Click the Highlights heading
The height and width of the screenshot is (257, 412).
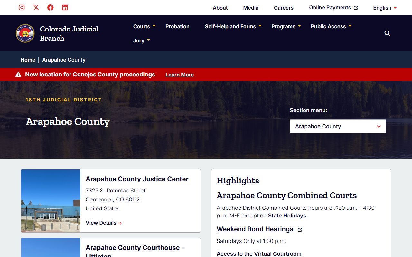238,181
